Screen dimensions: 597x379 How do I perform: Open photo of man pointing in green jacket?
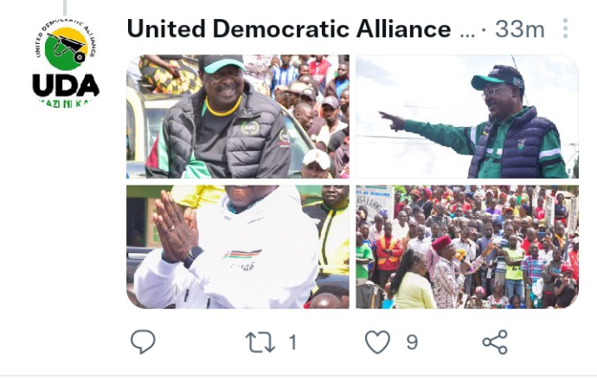467,117
